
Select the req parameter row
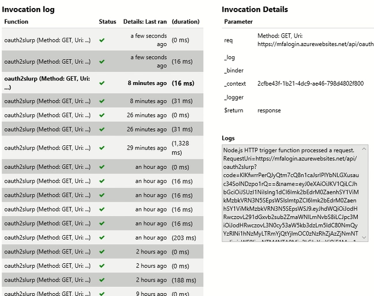(x=229, y=40)
